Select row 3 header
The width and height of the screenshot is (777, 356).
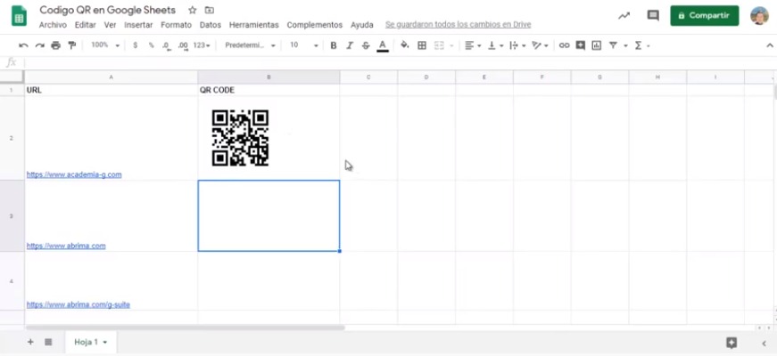[12, 216]
